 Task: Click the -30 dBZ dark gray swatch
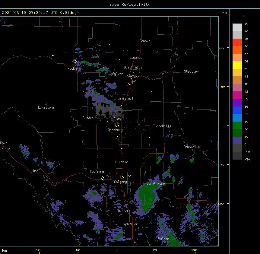click(x=237, y=156)
